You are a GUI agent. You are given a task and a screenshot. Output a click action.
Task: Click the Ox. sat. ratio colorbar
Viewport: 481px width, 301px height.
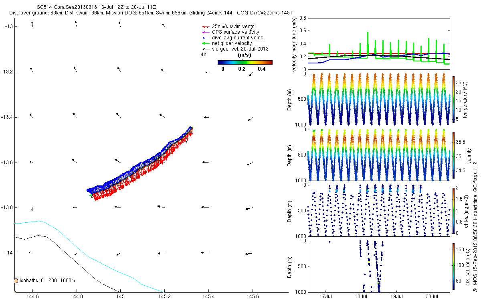[453, 266]
